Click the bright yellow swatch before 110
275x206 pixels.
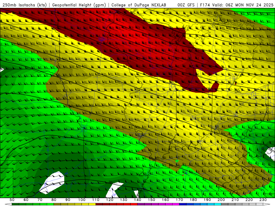click(x=92, y=204)
